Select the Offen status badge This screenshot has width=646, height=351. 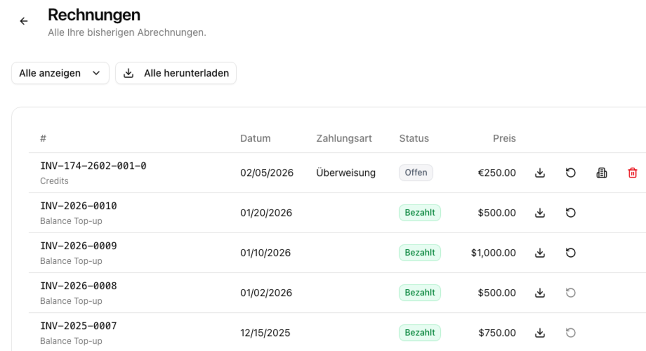click(x=416, y=172)
